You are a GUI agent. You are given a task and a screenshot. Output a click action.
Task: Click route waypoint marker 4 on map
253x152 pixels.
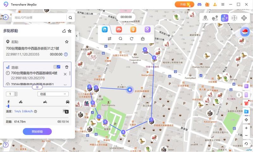click(99, 117)
